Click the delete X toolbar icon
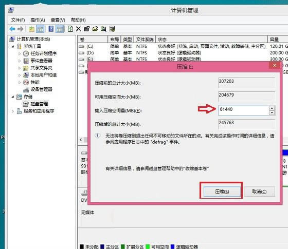 tap(79, 29)
